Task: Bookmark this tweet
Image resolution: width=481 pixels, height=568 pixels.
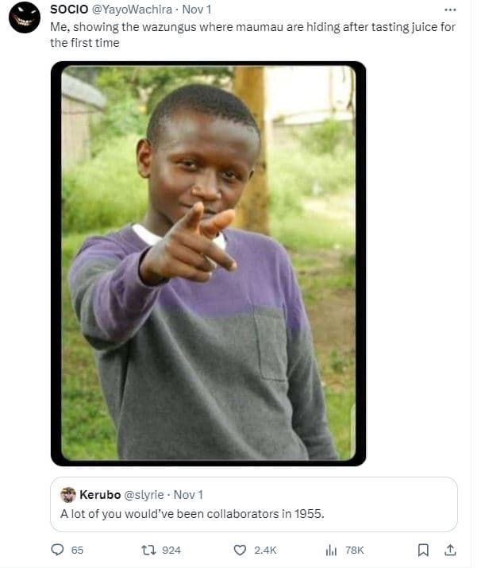Action: click(x=424, y=550)
